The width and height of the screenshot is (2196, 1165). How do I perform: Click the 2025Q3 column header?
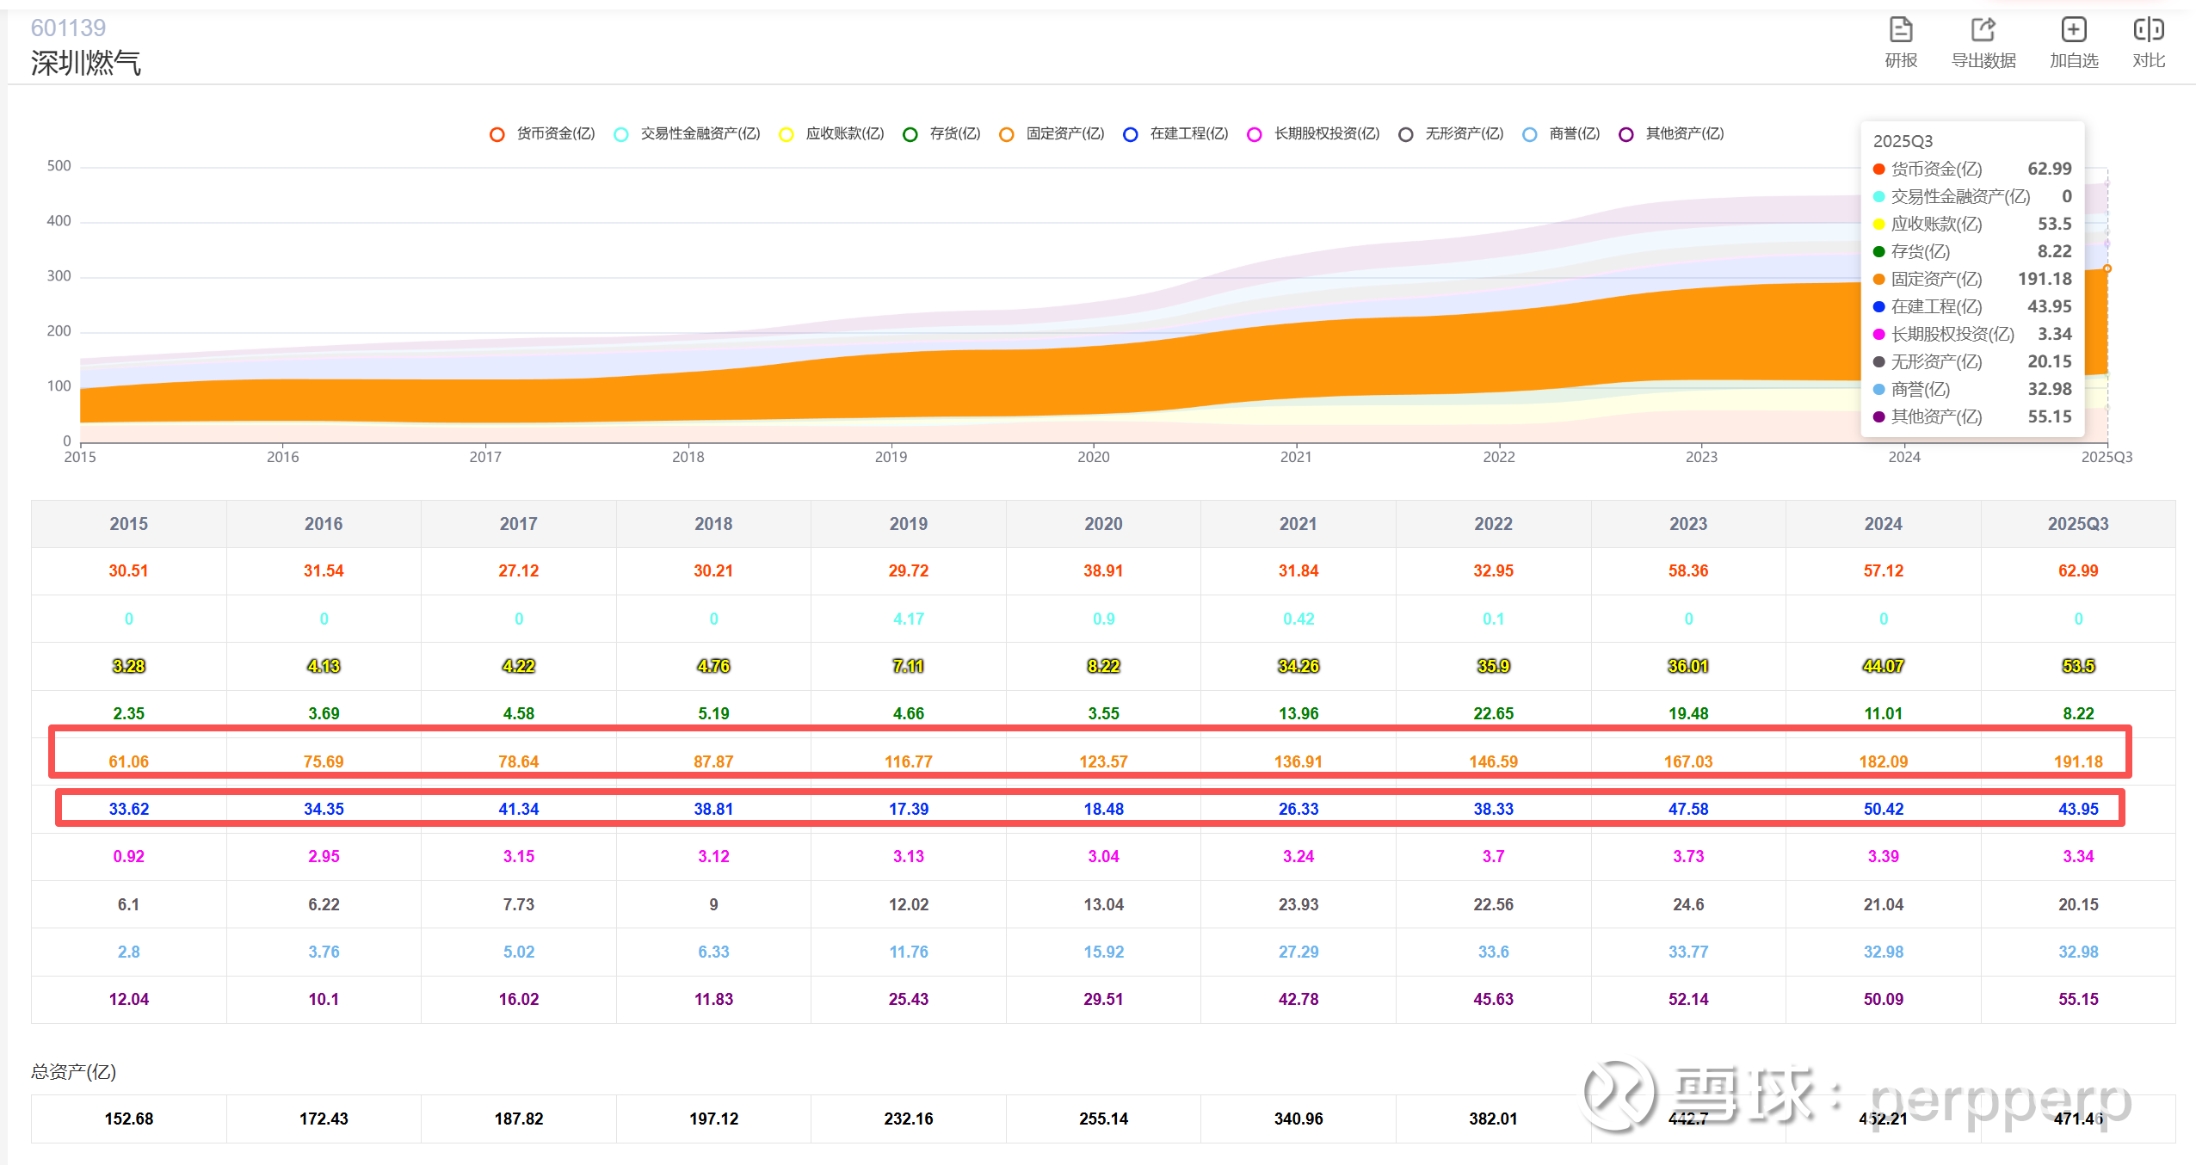[2077, 524]
